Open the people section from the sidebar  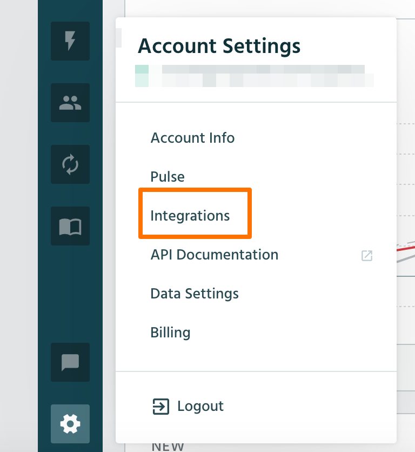click(70, 103)
